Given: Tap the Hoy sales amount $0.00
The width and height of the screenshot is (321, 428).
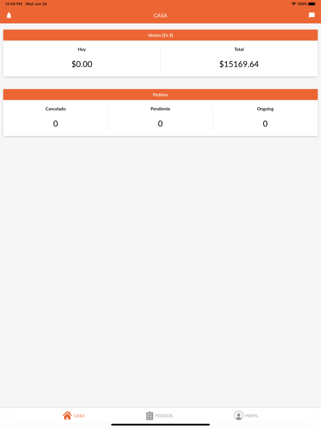Looking at the screenshot, I should coord(82,64).
